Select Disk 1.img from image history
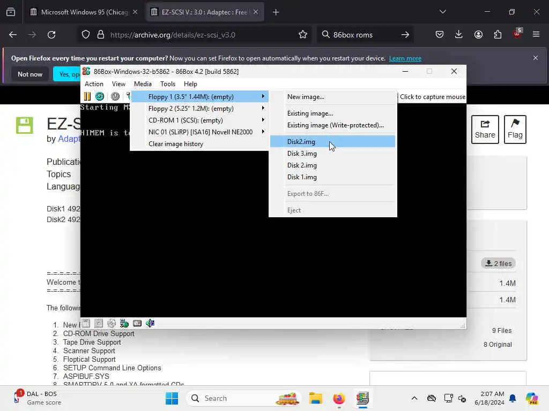The height and width of the screenshot is (411, 549). pos(332,177)
